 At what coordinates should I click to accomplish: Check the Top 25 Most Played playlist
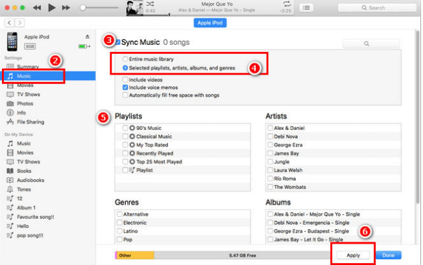[x=125, y=162]
